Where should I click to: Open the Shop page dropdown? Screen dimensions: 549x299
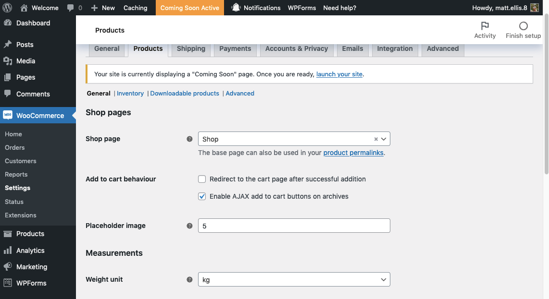287,139
